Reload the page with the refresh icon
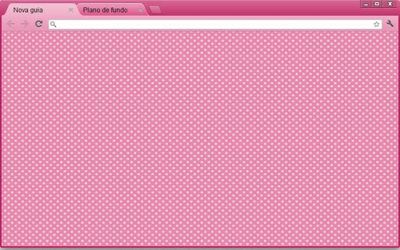This screenshot has width=400, height=250. 39,24
